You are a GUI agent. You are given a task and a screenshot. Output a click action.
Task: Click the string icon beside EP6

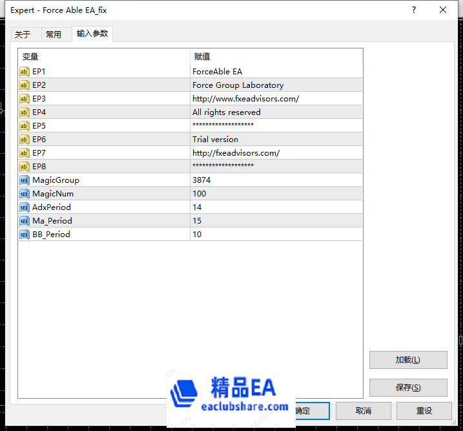25,140
